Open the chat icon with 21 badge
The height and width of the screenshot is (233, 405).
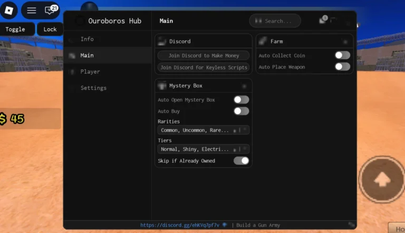pyautogui.click(x=51, y=10)
